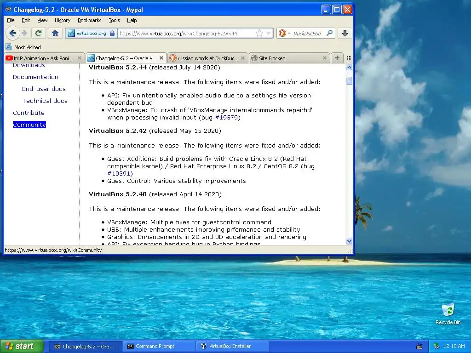Go back with the Back arrow button

[x=12, y=33]
